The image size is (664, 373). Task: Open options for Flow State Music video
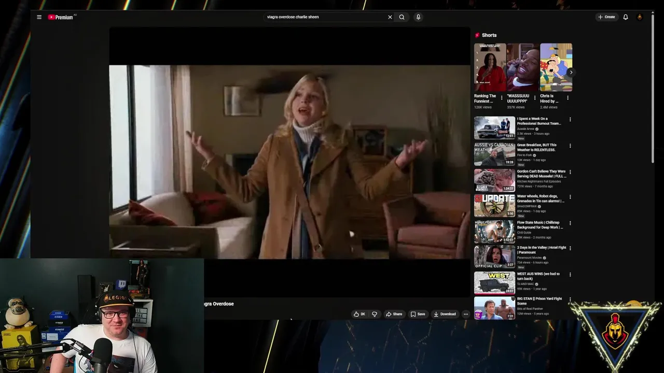(x=570, y=223)
